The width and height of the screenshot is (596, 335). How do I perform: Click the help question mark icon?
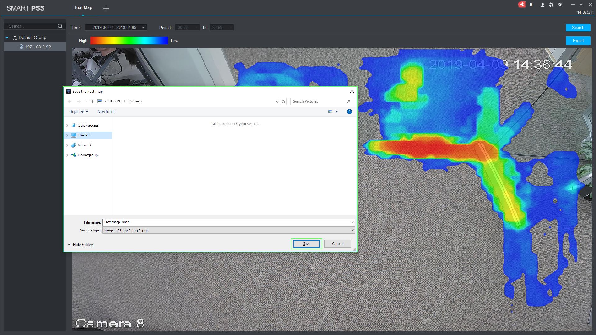pyautogui.click(x=349, y=112)
